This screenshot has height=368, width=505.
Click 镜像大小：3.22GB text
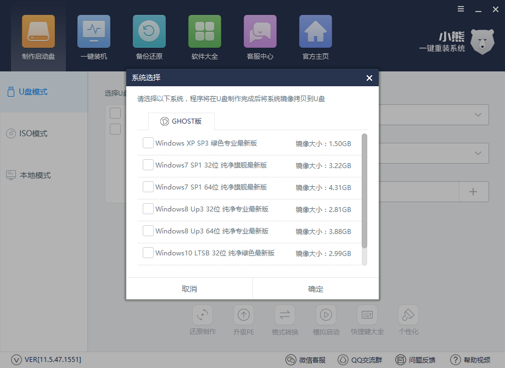[x=323, y=166]
